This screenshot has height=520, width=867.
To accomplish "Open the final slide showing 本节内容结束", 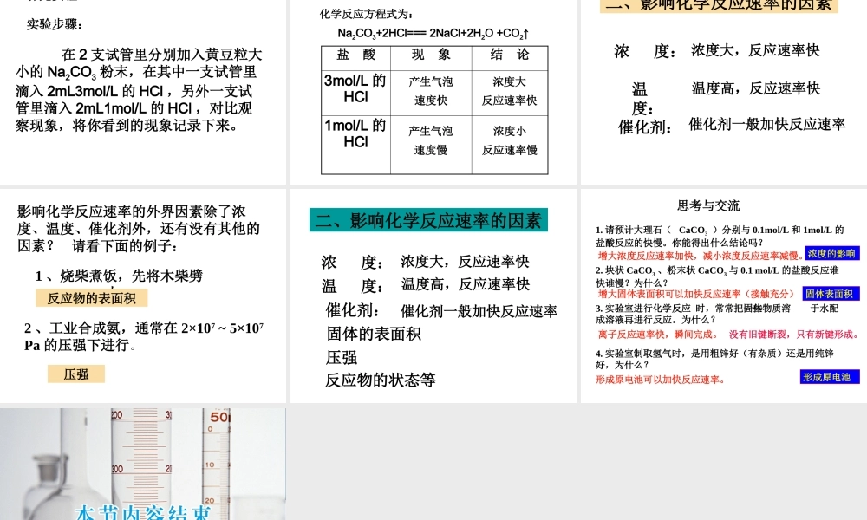I will coord(143,465).
